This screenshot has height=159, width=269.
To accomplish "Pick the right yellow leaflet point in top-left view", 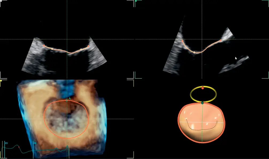I will (x=81, y=49).
